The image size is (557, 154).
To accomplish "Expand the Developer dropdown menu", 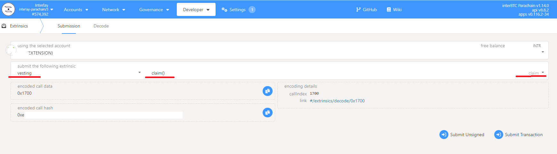I will tap(196, 10).
